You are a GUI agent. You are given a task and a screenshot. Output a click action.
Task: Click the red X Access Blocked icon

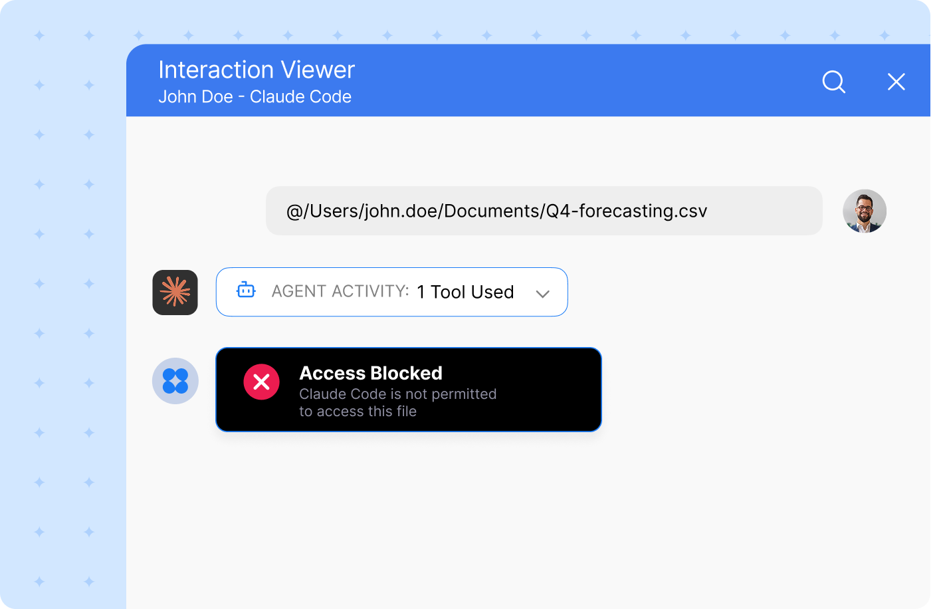(x=261, y=382)
